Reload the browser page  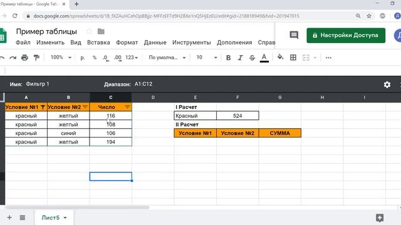pos(15,16)
